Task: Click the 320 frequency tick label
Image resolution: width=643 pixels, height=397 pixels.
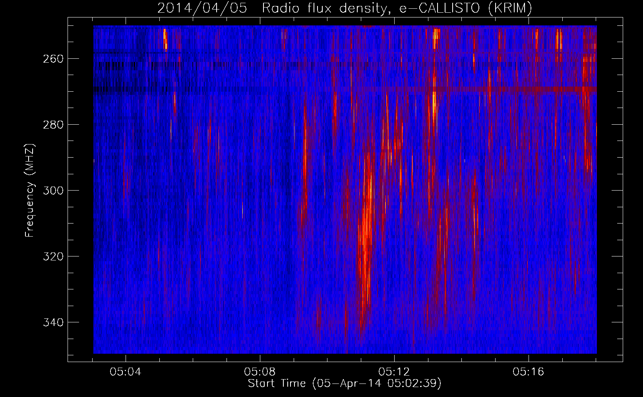Action: pyautogui.click(x=53, y=256)
